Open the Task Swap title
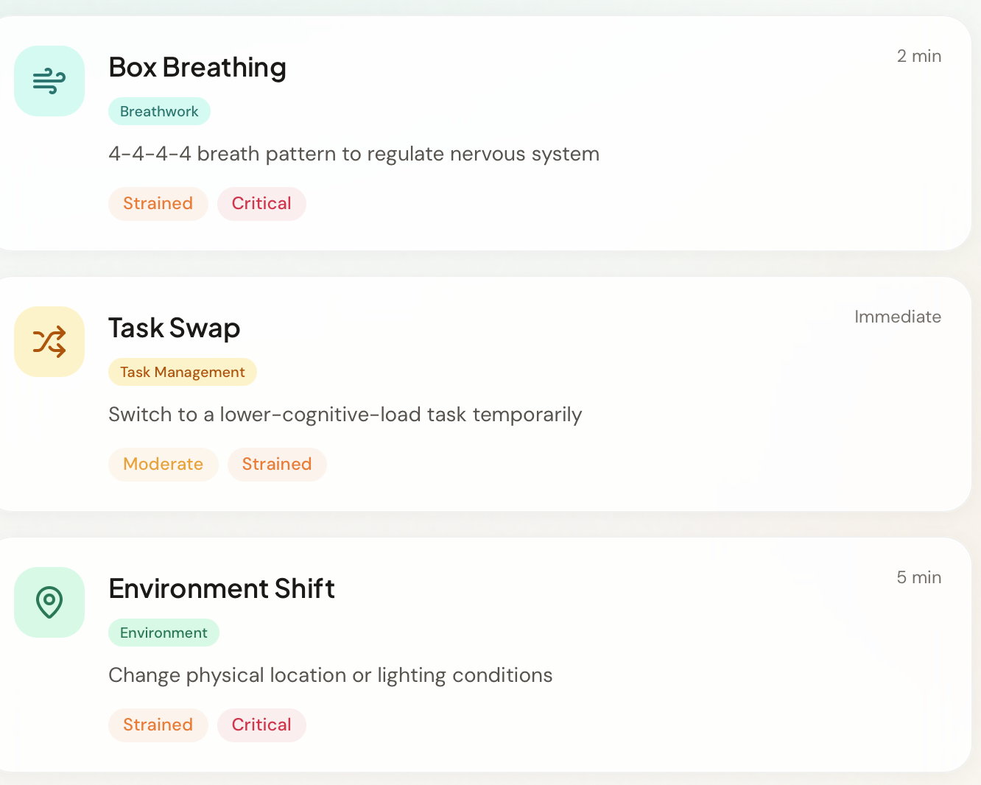The height and width of the screenshot is (785, 981). 175,328
